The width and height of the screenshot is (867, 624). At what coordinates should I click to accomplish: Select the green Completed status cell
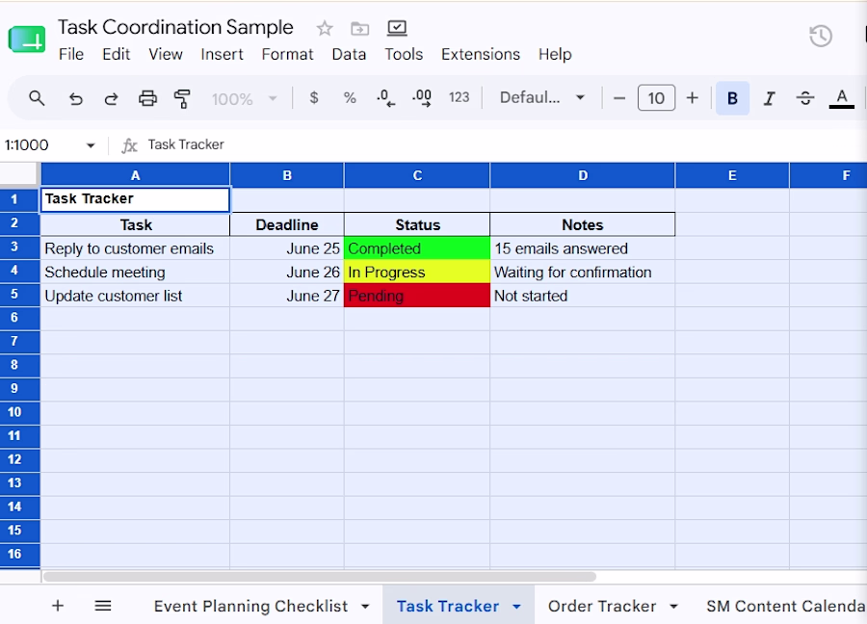[x=417, y=248]
